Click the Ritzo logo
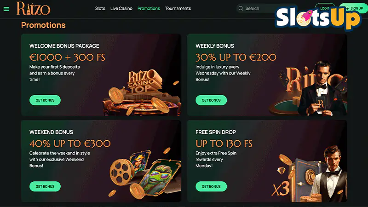 [x=33, y=8]
